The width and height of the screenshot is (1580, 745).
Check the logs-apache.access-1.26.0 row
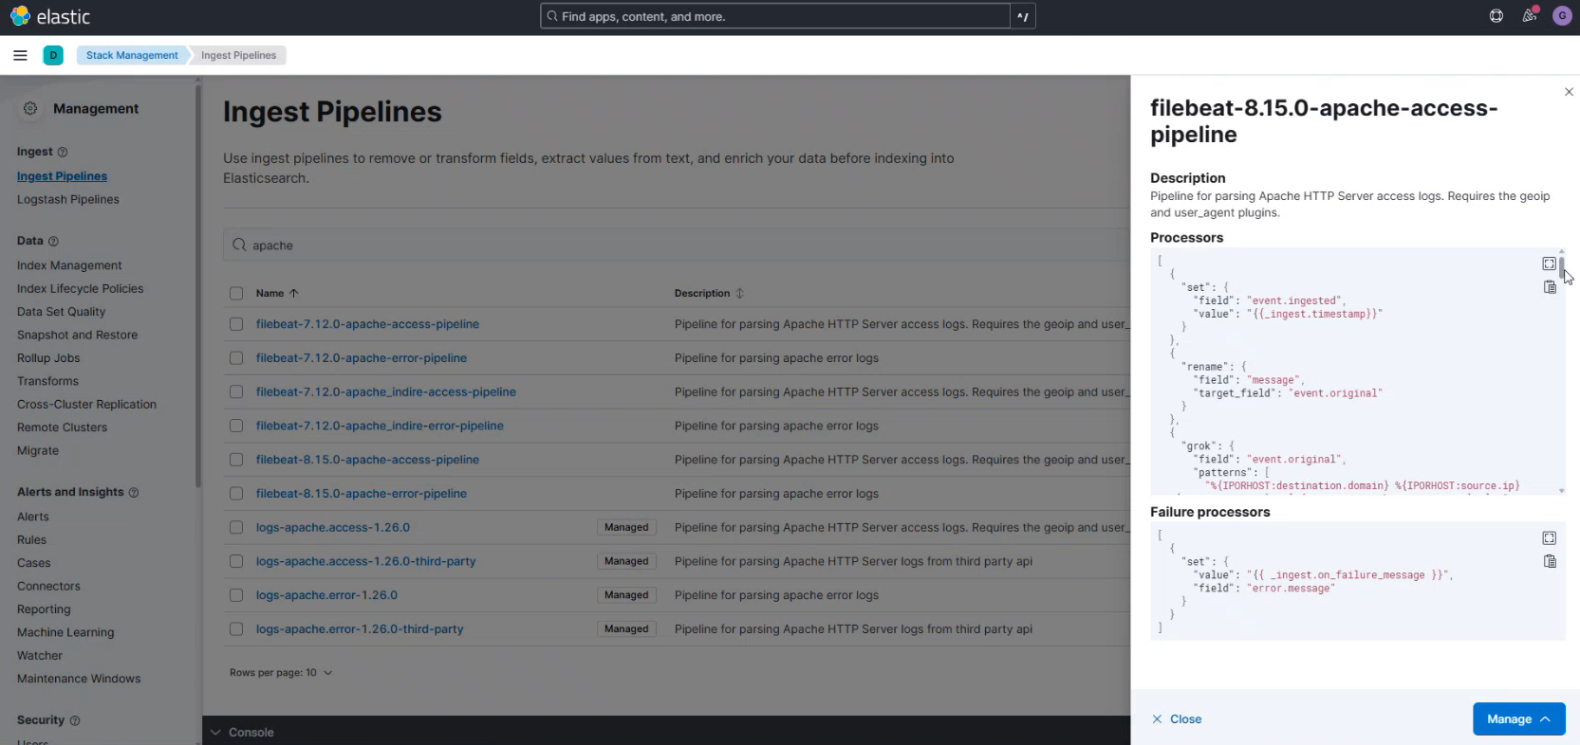(x=236, y=527)
